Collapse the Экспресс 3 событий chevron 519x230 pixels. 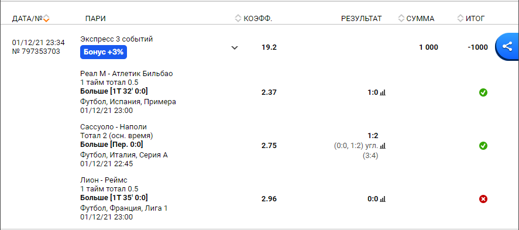[x=235, y=47]
